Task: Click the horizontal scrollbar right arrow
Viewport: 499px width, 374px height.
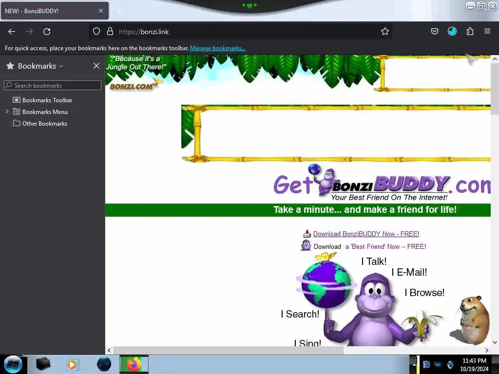Action: coord(487,350)
